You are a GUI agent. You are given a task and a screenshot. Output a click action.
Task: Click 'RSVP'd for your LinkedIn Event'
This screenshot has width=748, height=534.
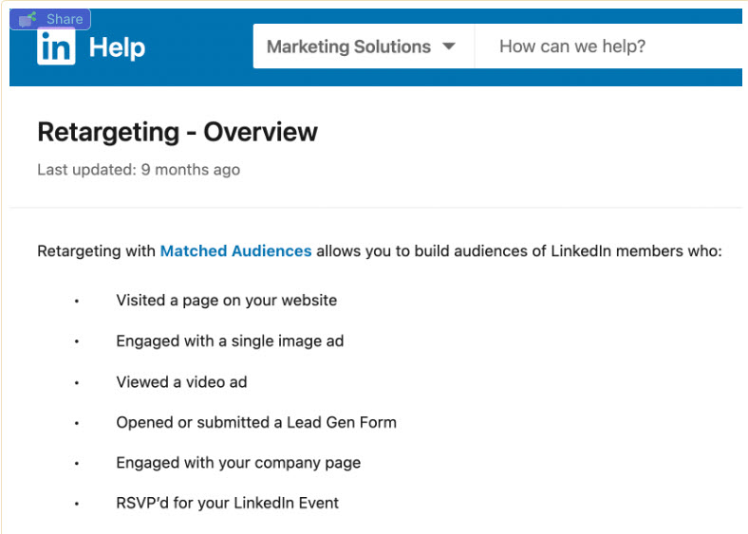coord(228,503)
